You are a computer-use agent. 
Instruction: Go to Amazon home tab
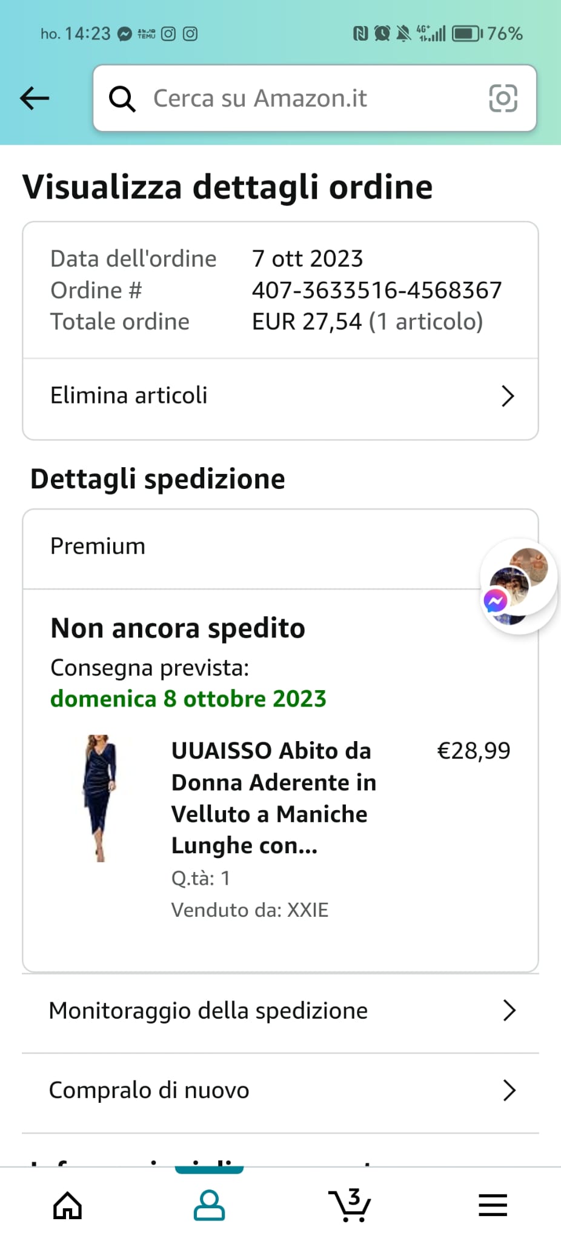pos(67,1205)
